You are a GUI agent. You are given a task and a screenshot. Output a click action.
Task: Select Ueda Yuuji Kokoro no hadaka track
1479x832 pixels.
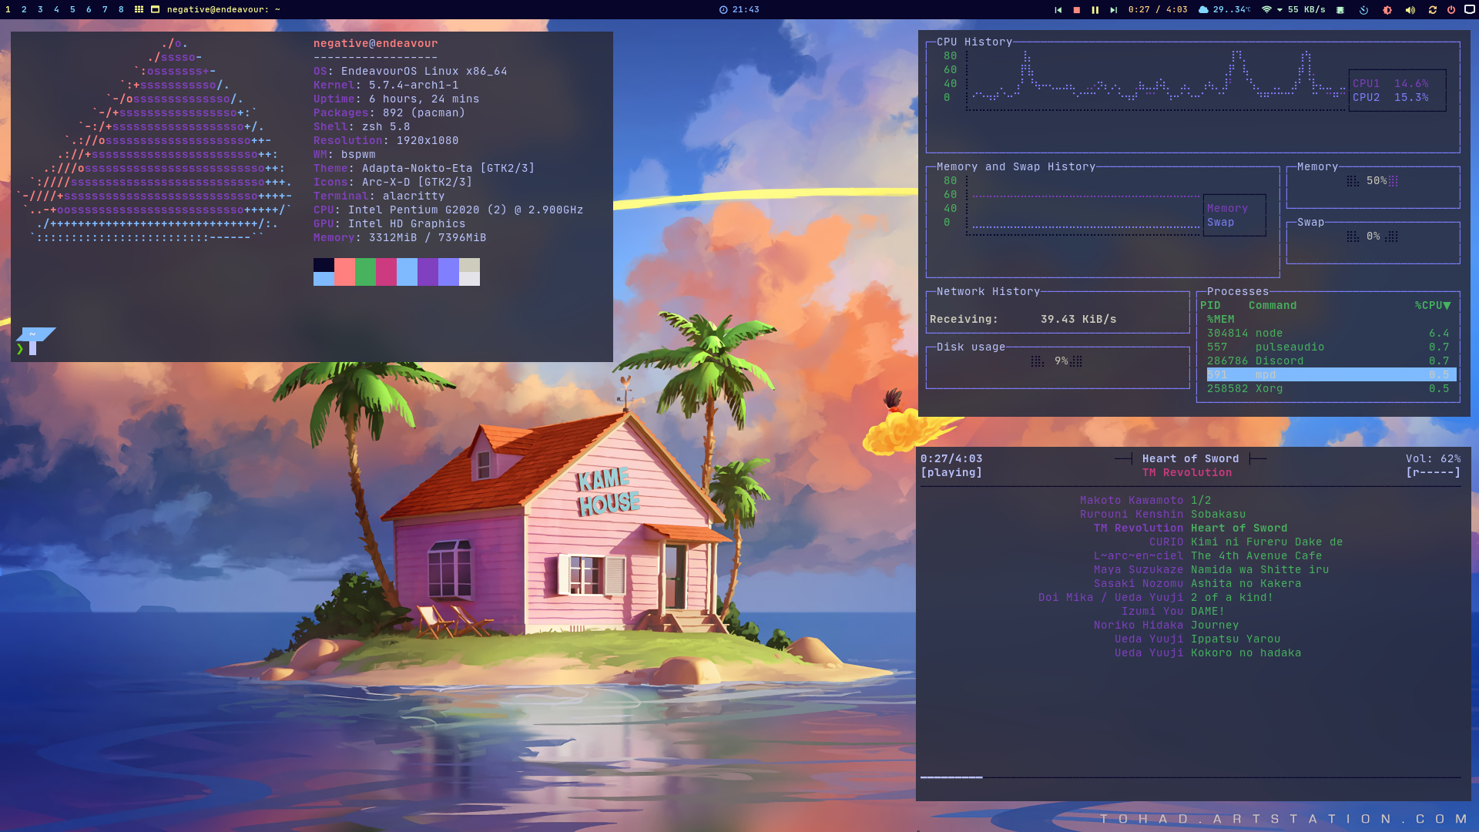click(1208, 653)
